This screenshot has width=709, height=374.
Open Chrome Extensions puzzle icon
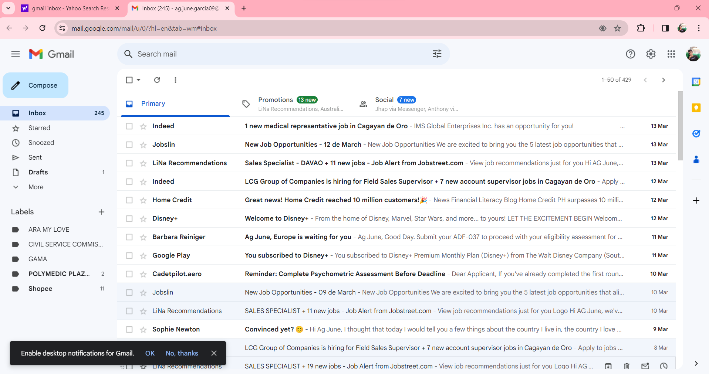point(641,28)
